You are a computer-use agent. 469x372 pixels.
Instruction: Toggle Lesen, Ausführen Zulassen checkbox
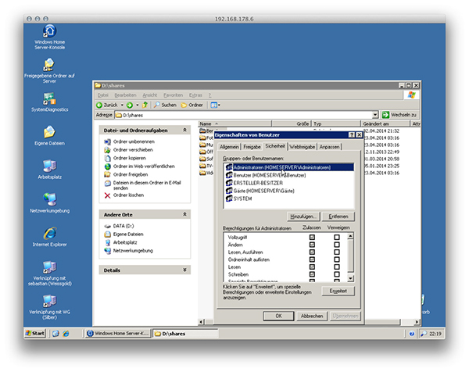(312, 252)
